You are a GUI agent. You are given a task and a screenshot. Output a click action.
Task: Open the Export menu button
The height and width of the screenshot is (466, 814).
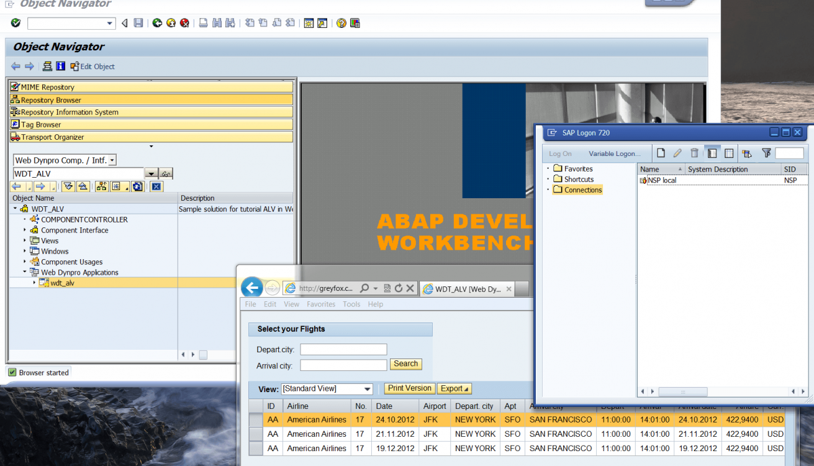click(x=454, y=389)
